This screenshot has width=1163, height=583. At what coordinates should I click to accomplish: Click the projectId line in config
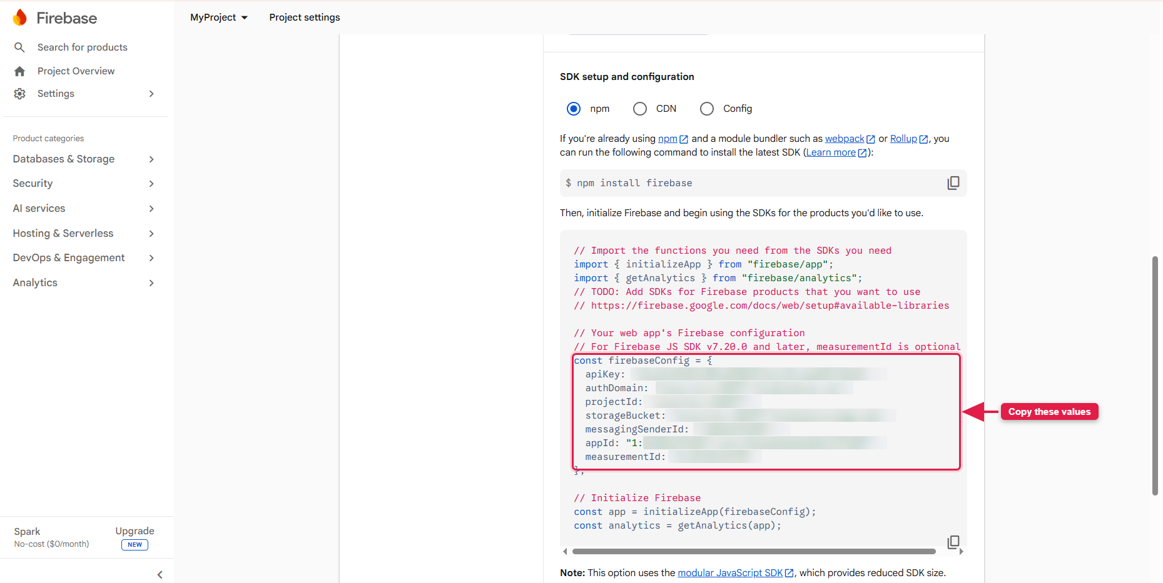tap(673, 402)
